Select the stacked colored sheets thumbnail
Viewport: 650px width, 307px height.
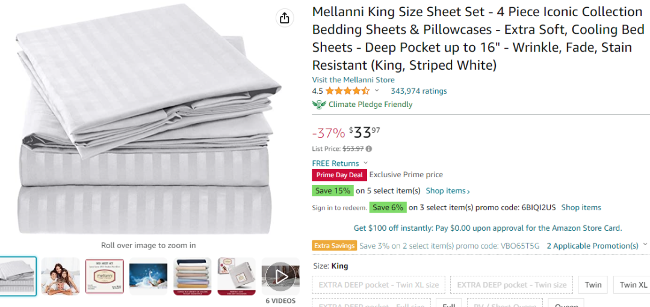193,276
